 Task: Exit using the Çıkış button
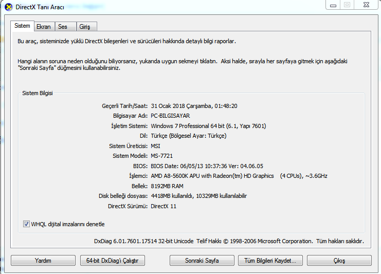339,261
